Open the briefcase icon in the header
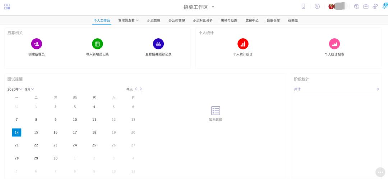 [366, 7]
